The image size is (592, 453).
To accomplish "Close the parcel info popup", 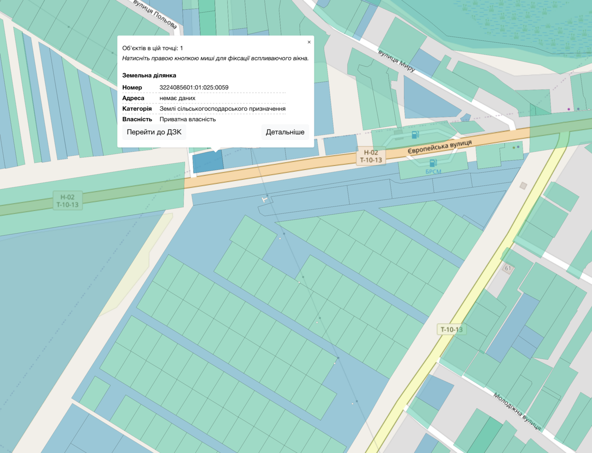I will (309, 42).
